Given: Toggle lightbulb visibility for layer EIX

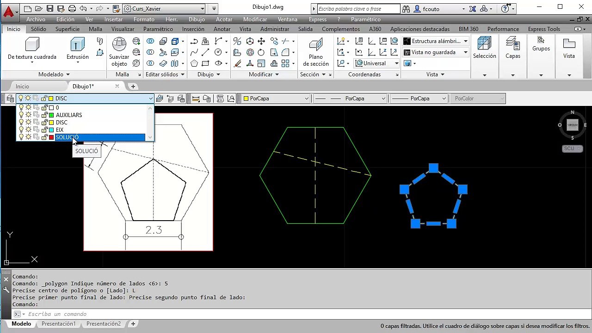Looking at the screenshot, I should [x=21, y=130].
